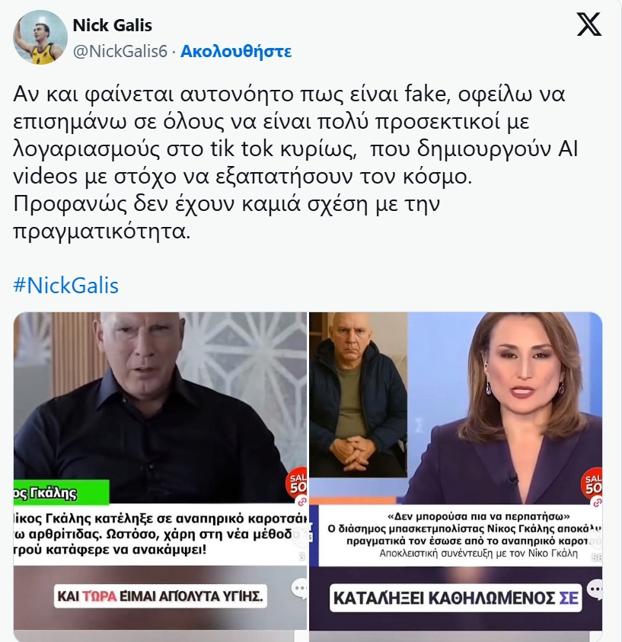The height and width of the screenshot is (642, 622).
Task: Follow via the Ακολουθήστε link
Action: point(236,52)
